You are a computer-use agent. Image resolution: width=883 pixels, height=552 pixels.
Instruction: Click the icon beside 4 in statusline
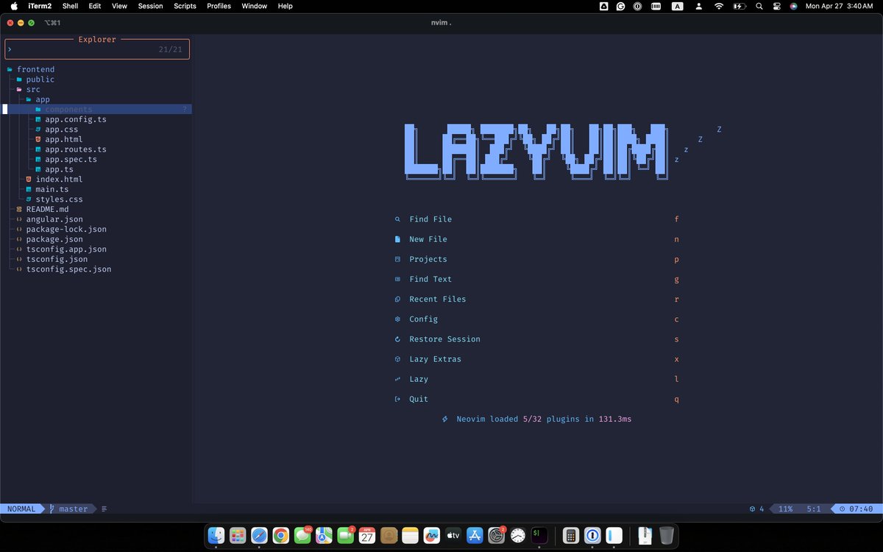coord(752,509)
